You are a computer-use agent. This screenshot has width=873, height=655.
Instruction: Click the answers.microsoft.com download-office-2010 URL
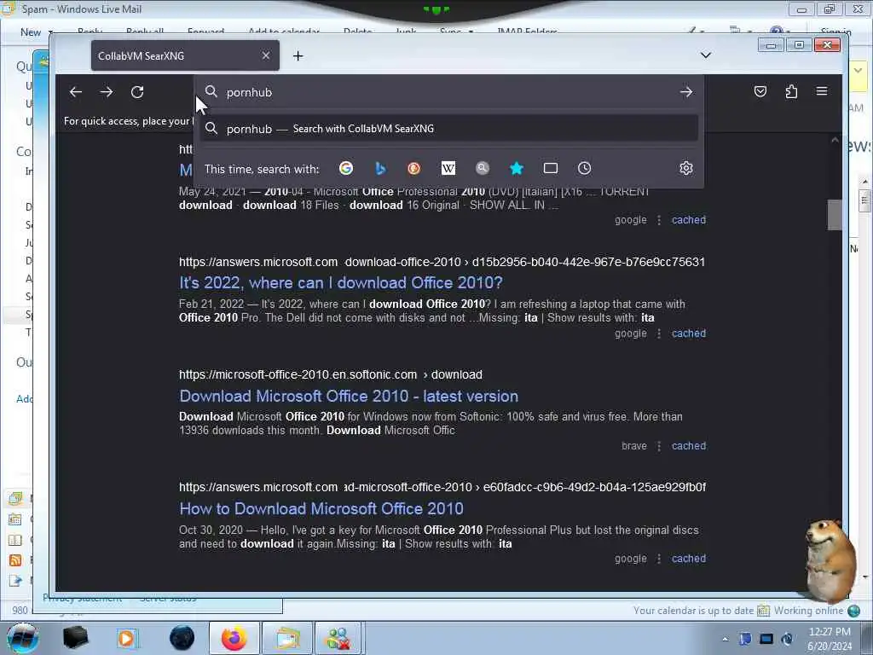tap(442, 262)
